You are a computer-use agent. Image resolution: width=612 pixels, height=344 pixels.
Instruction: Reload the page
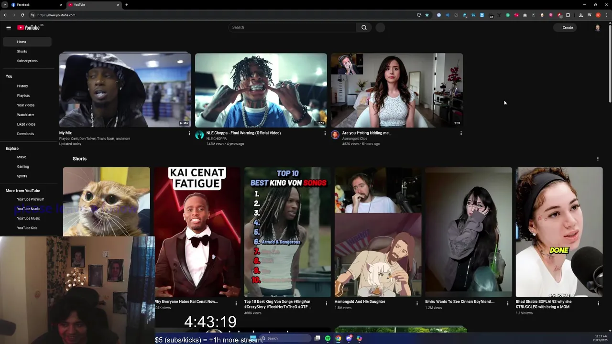coord(22,15)
